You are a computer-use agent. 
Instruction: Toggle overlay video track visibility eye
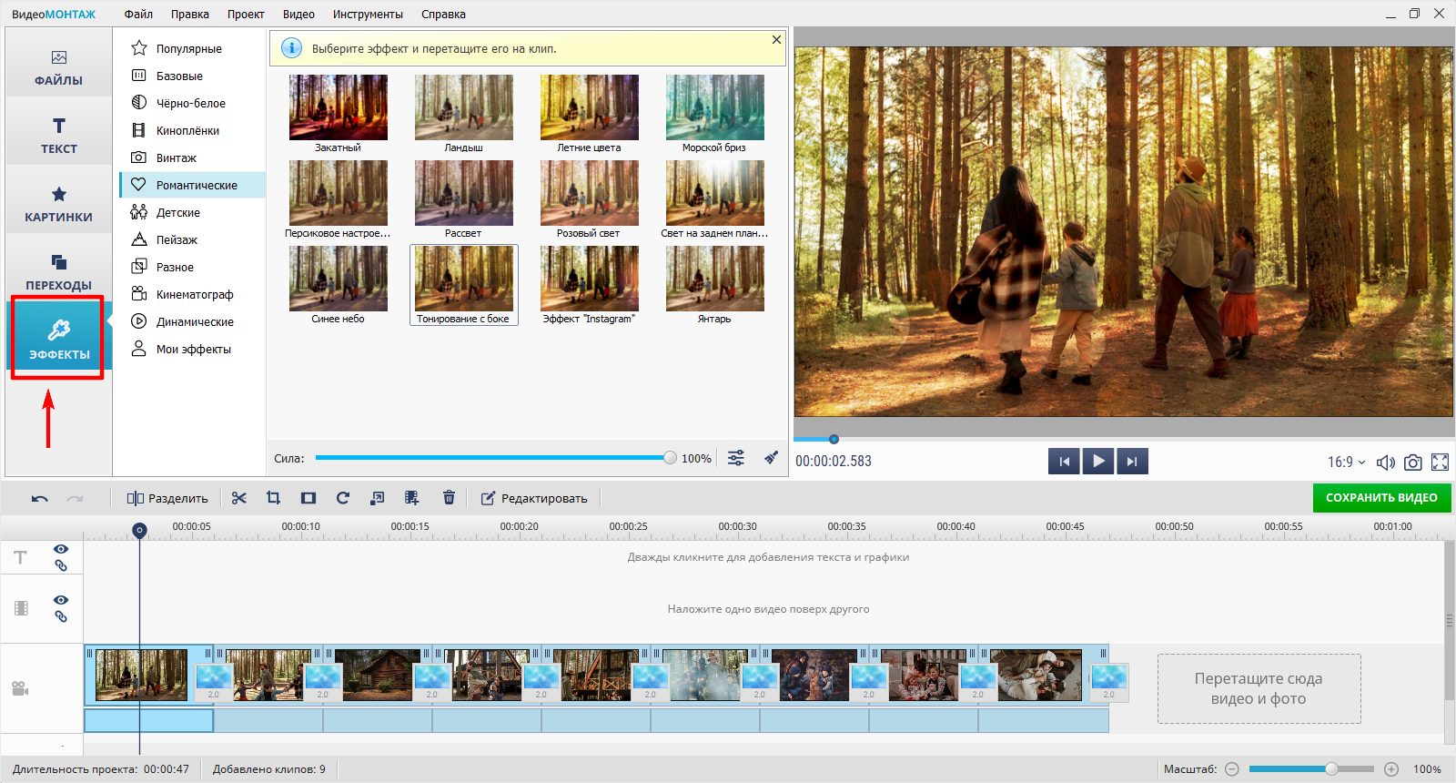[x=61, y=600]
